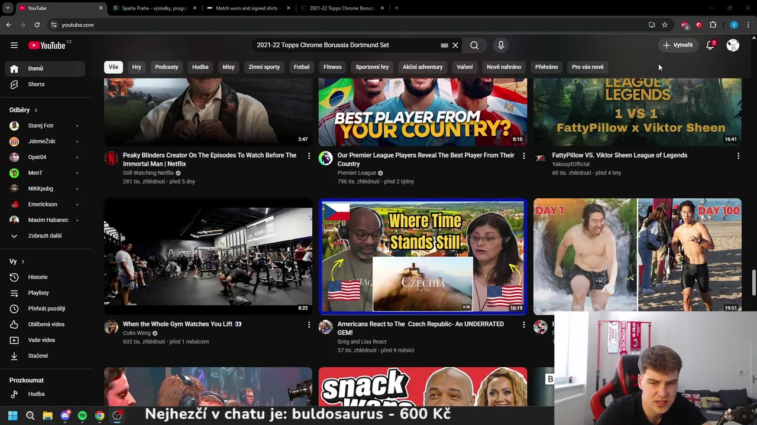The image size is (757, 425).
Task: Open the browser extensions puzzle icon
Action: tap(713, 25)
